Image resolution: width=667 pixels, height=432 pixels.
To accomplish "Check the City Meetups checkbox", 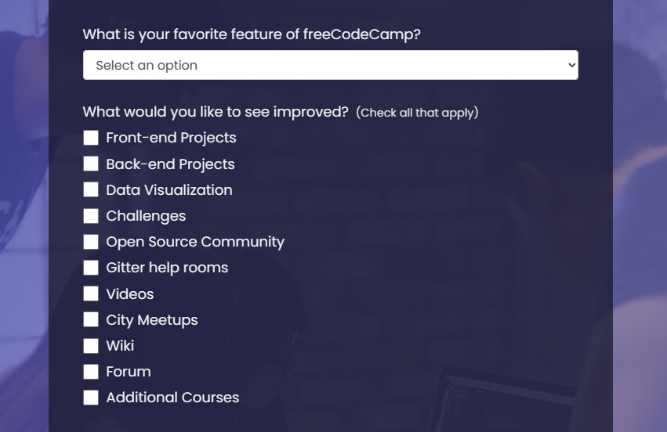I will point(91,319).
